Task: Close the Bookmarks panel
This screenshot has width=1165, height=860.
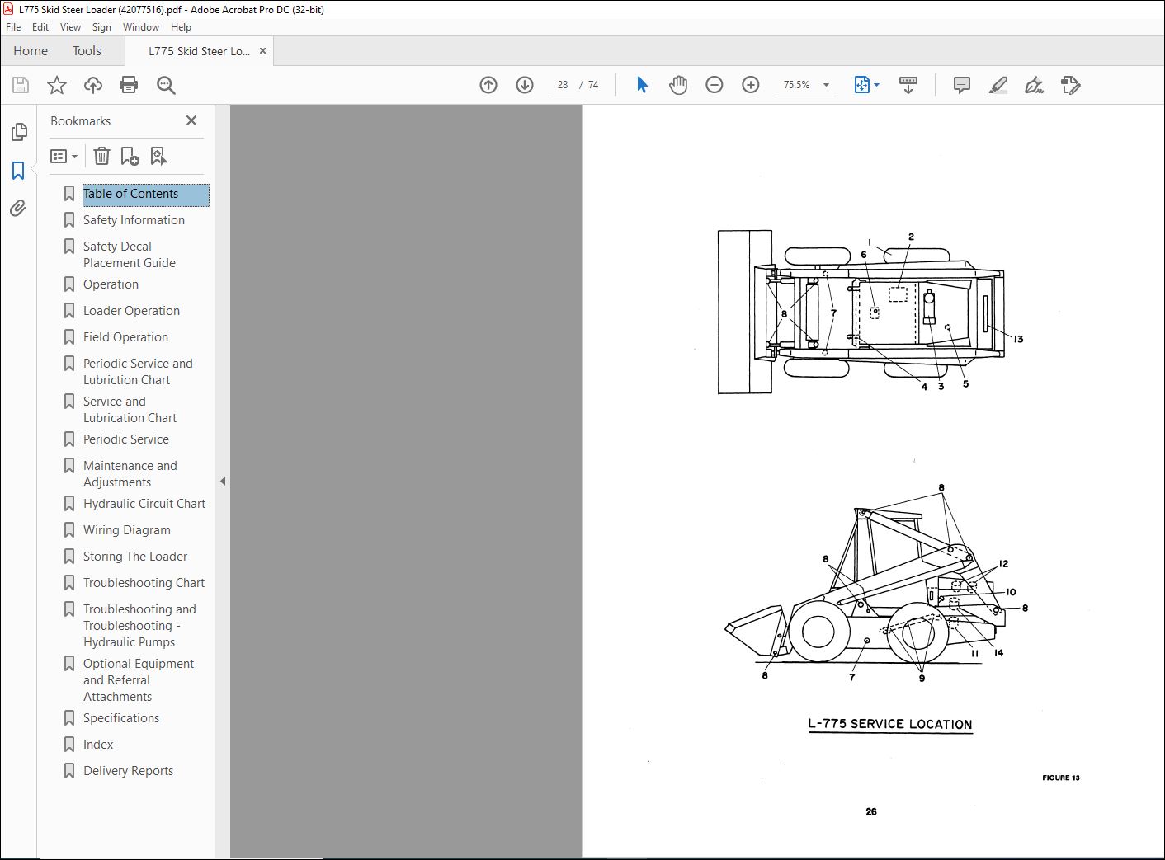Action: pyautogui.click(x=191, y=120)
